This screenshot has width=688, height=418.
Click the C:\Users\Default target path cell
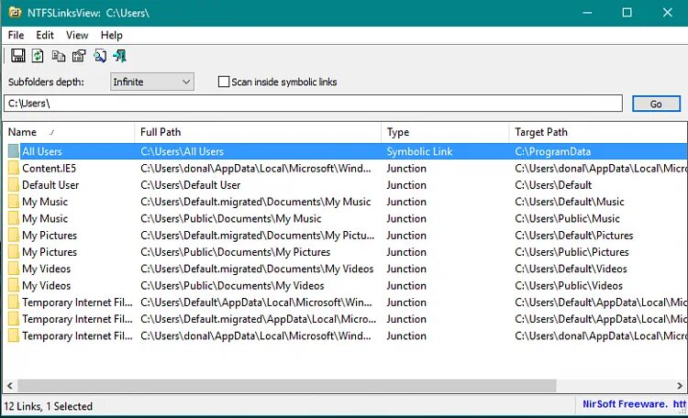click(x=553, y=185)
